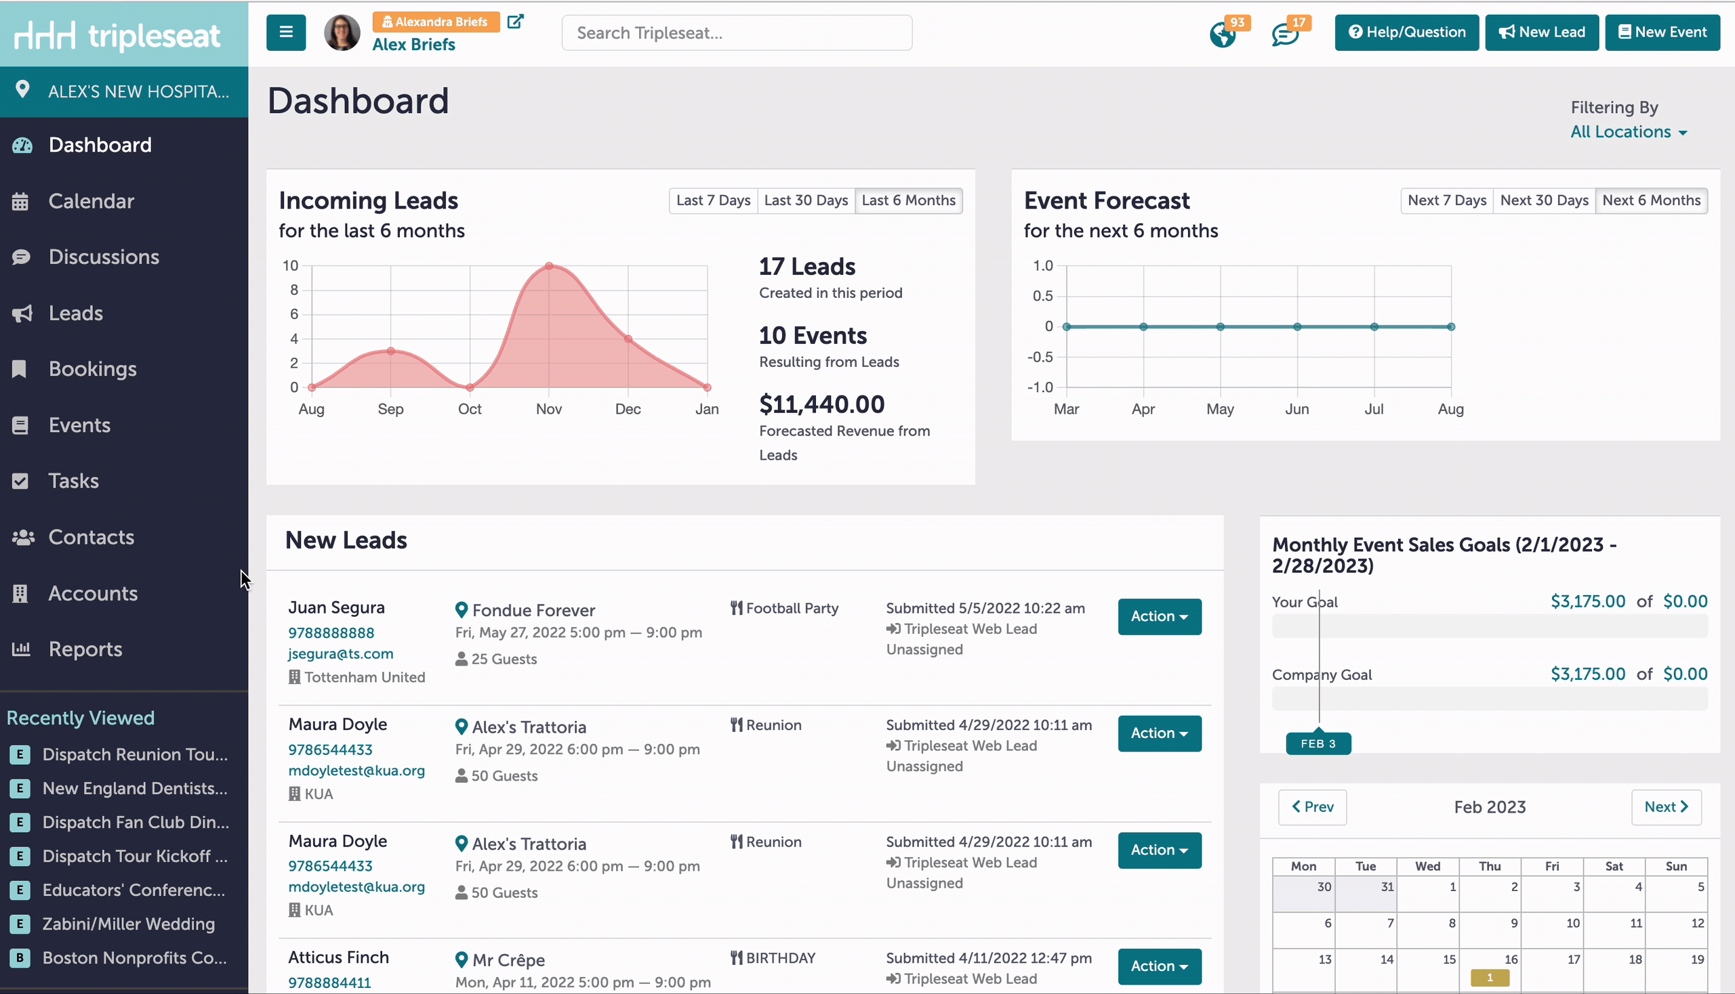Click the guests person icon beside 25 Guests
Viewport: 1735px width, 994px height.
pyautogui.click(x=462, y=659)
